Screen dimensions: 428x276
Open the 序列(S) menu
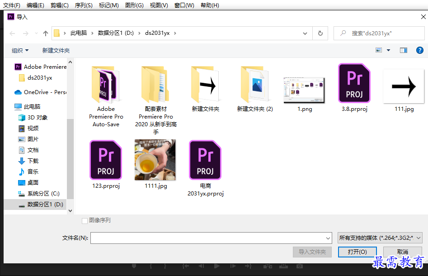84,5
